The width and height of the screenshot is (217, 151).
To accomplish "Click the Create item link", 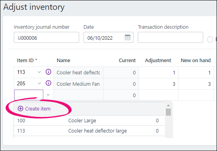I will click(38, 109).
